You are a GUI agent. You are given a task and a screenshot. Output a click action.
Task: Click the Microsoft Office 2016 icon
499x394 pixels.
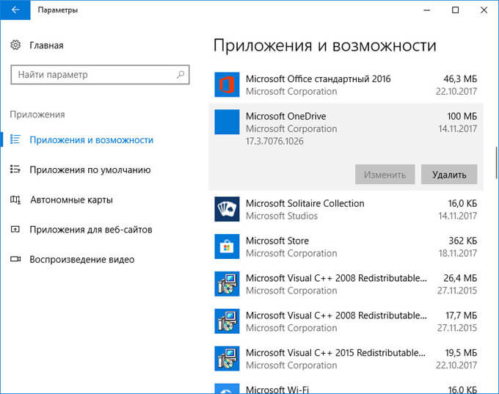(227, 85)
